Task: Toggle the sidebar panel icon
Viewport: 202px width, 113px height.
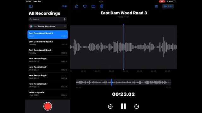Action: tap(31, 6)
